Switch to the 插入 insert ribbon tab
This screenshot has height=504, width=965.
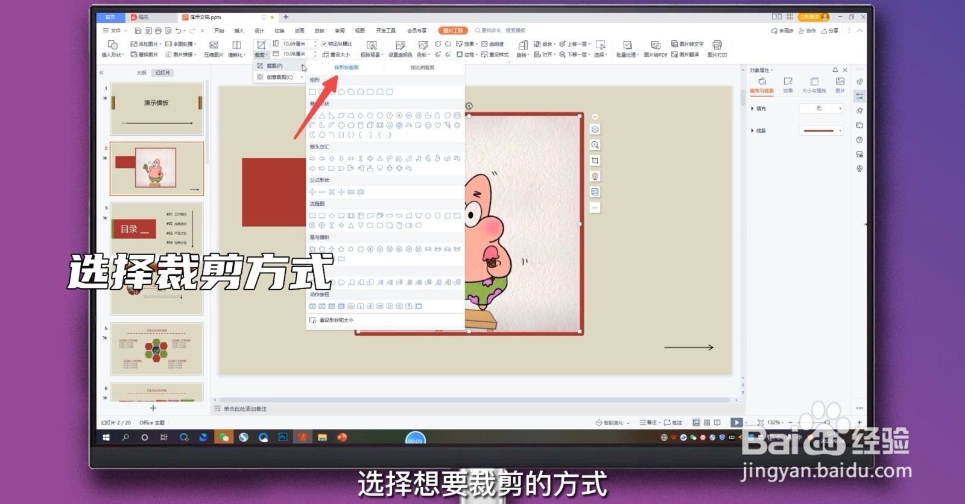tap(239, 31)
